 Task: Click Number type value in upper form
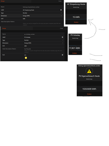coord(25,13)
